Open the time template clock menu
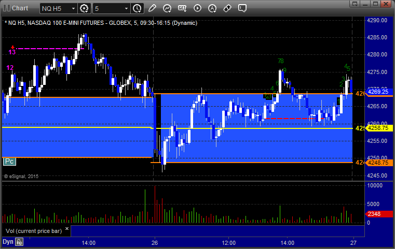The image size is (395, 249). (138, 8)
